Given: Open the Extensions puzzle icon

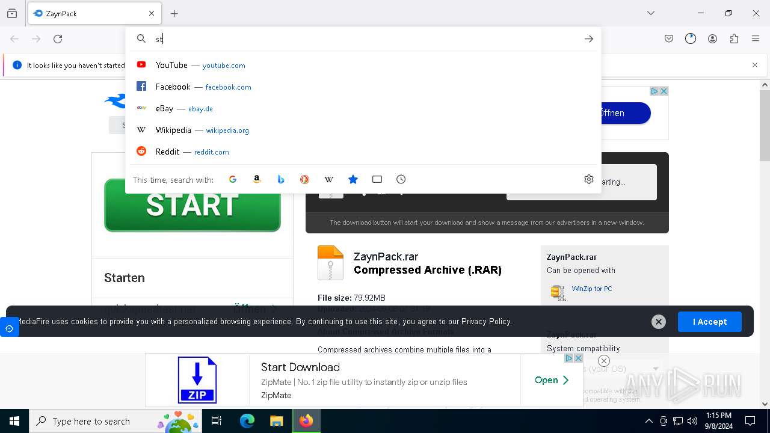Looking at the screenshot, I should pyautogui.click(x=734, y=39).
